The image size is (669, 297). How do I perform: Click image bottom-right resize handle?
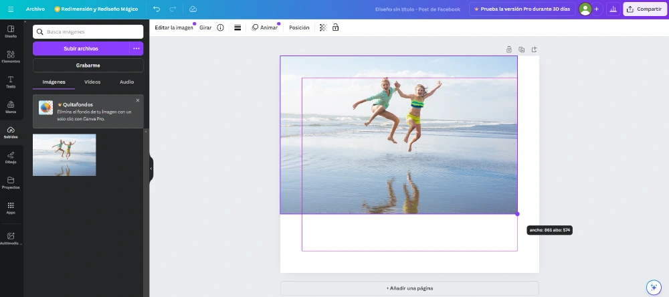(x=518, y=214)
